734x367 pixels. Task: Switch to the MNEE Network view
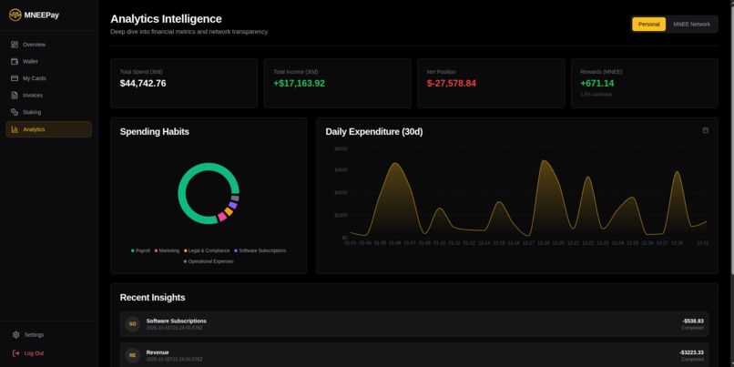(x=691, y=25)
